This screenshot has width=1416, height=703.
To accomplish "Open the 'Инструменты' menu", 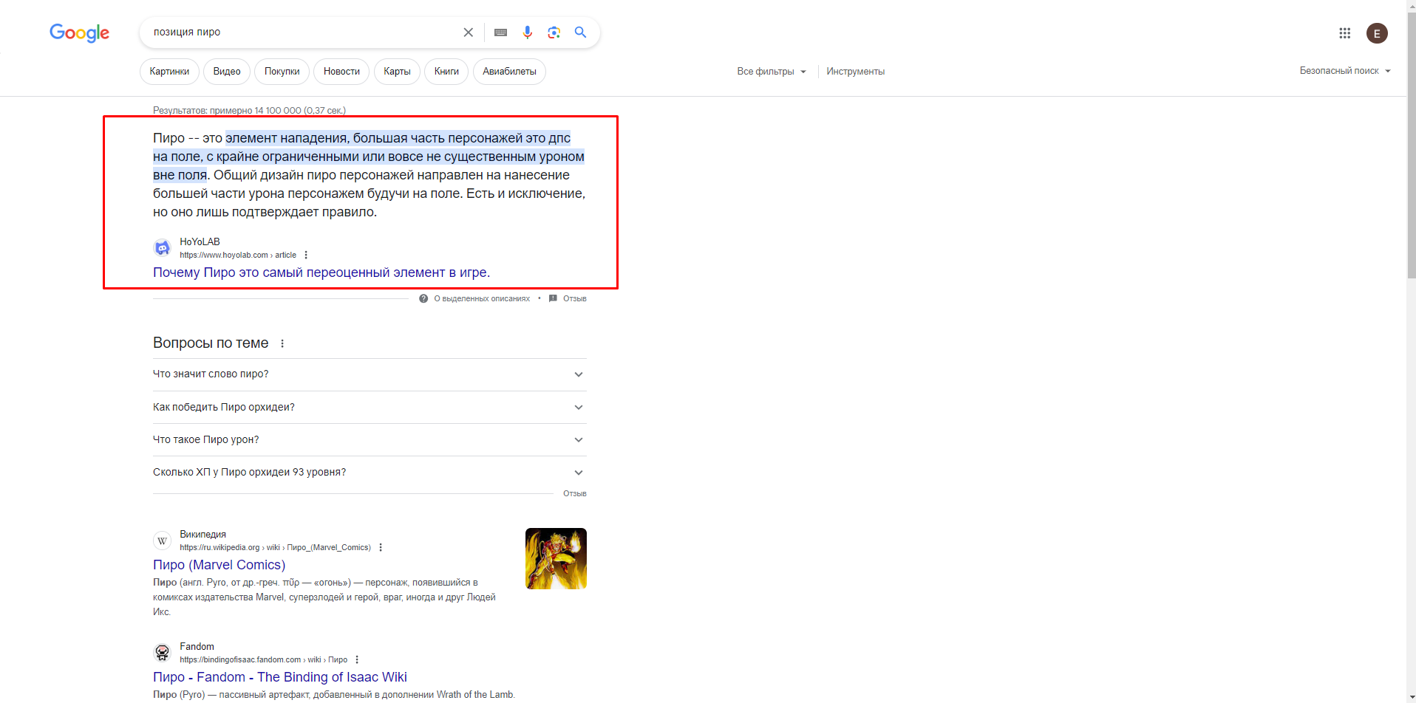I will [x=855, y=71].
